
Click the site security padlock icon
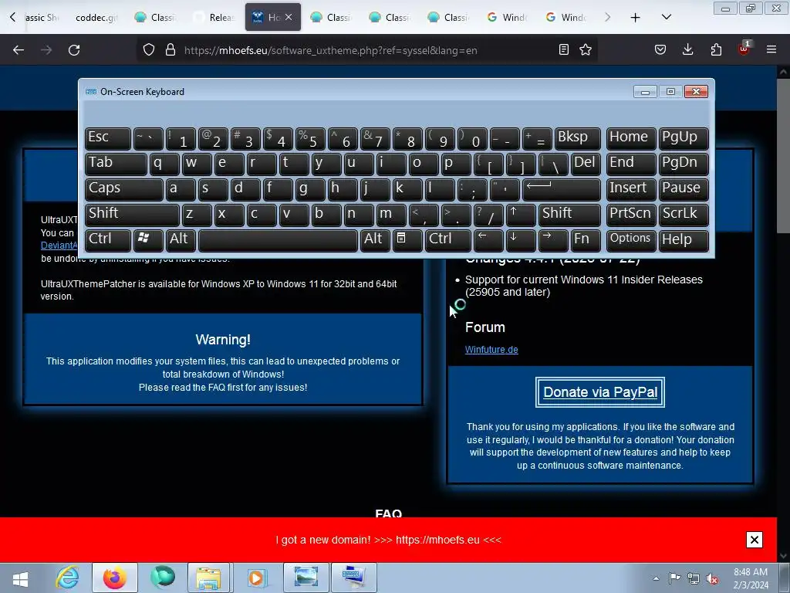click(x=170, y=50)
